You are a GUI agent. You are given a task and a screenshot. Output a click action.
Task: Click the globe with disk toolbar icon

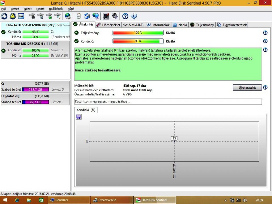click(x=68, y=16)
